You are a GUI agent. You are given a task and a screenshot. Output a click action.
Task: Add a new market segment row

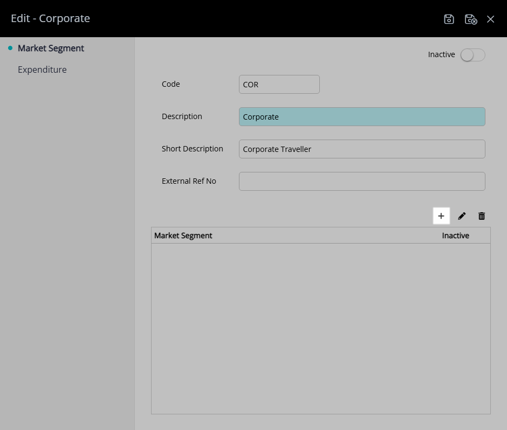(x=441, y=216)
